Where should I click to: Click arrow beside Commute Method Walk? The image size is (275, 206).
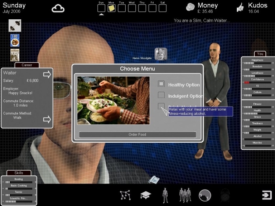coord(47,119)
